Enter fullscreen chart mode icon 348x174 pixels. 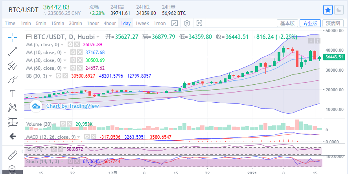point(199,23)
